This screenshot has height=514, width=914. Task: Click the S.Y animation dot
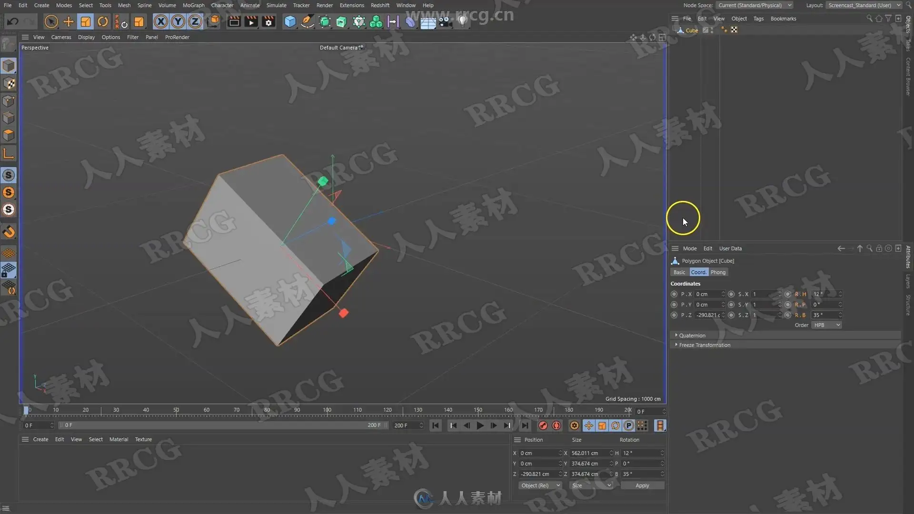click(x=731, y=305)
